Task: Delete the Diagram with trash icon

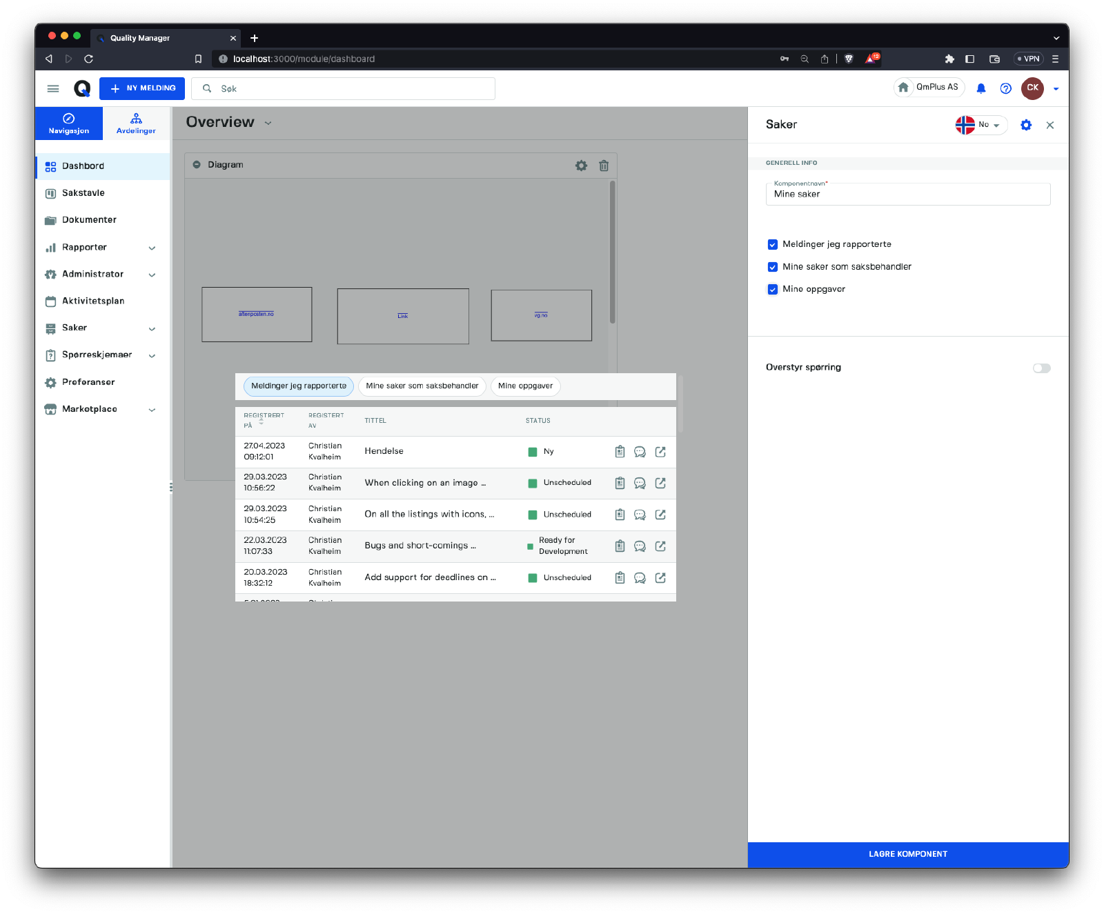Action: coord(604,166)
